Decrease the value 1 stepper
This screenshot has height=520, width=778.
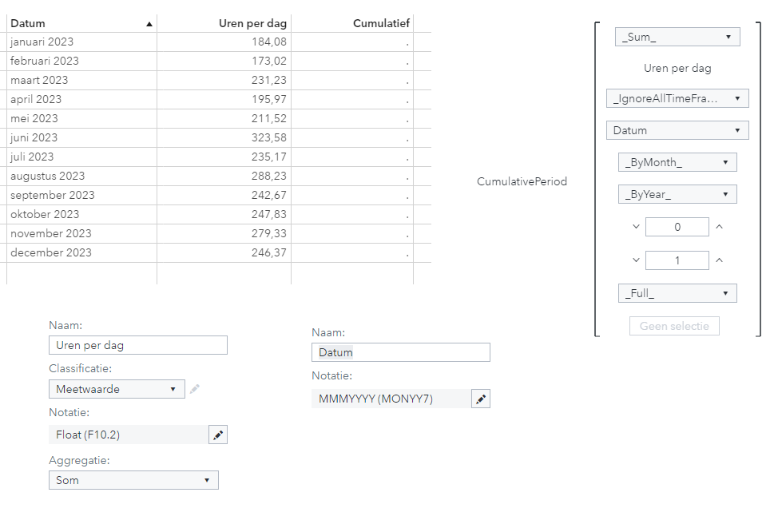point(636,260)
